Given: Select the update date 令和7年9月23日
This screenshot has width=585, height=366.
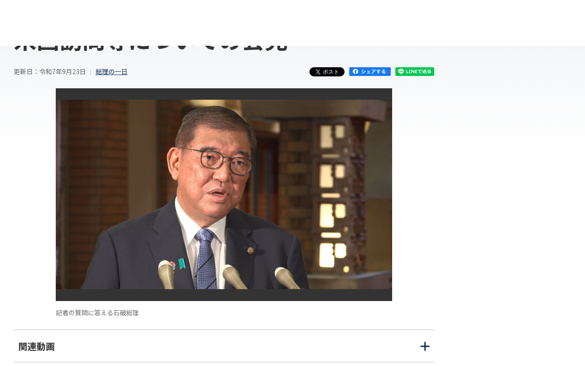Looking at the screenshot, I should [63, 72].
